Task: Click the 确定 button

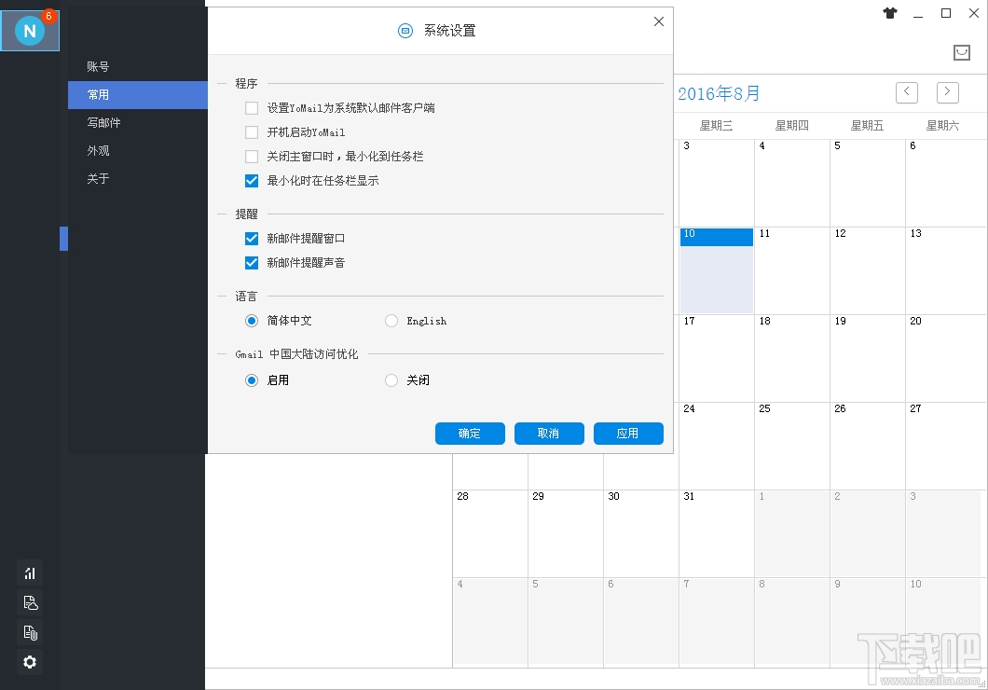Action: pos(470,434)
